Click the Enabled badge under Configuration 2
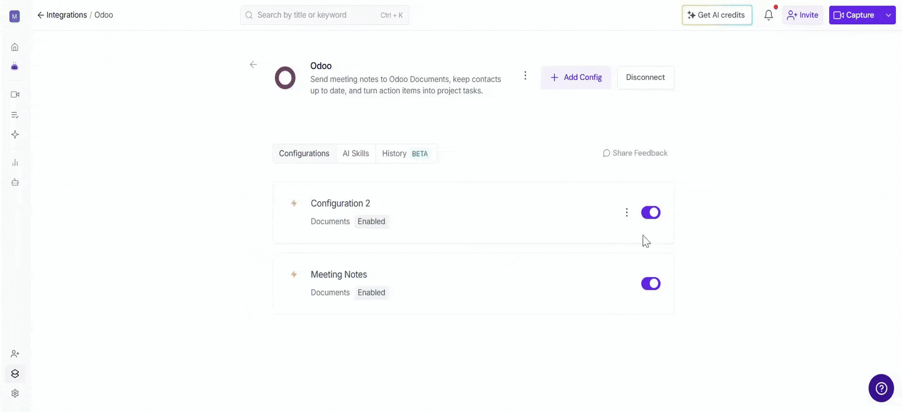The width and height of the screenshot is (902, 412). 371,221
